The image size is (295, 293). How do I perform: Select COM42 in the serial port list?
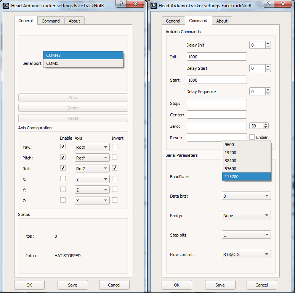click(x=83, y=55)
